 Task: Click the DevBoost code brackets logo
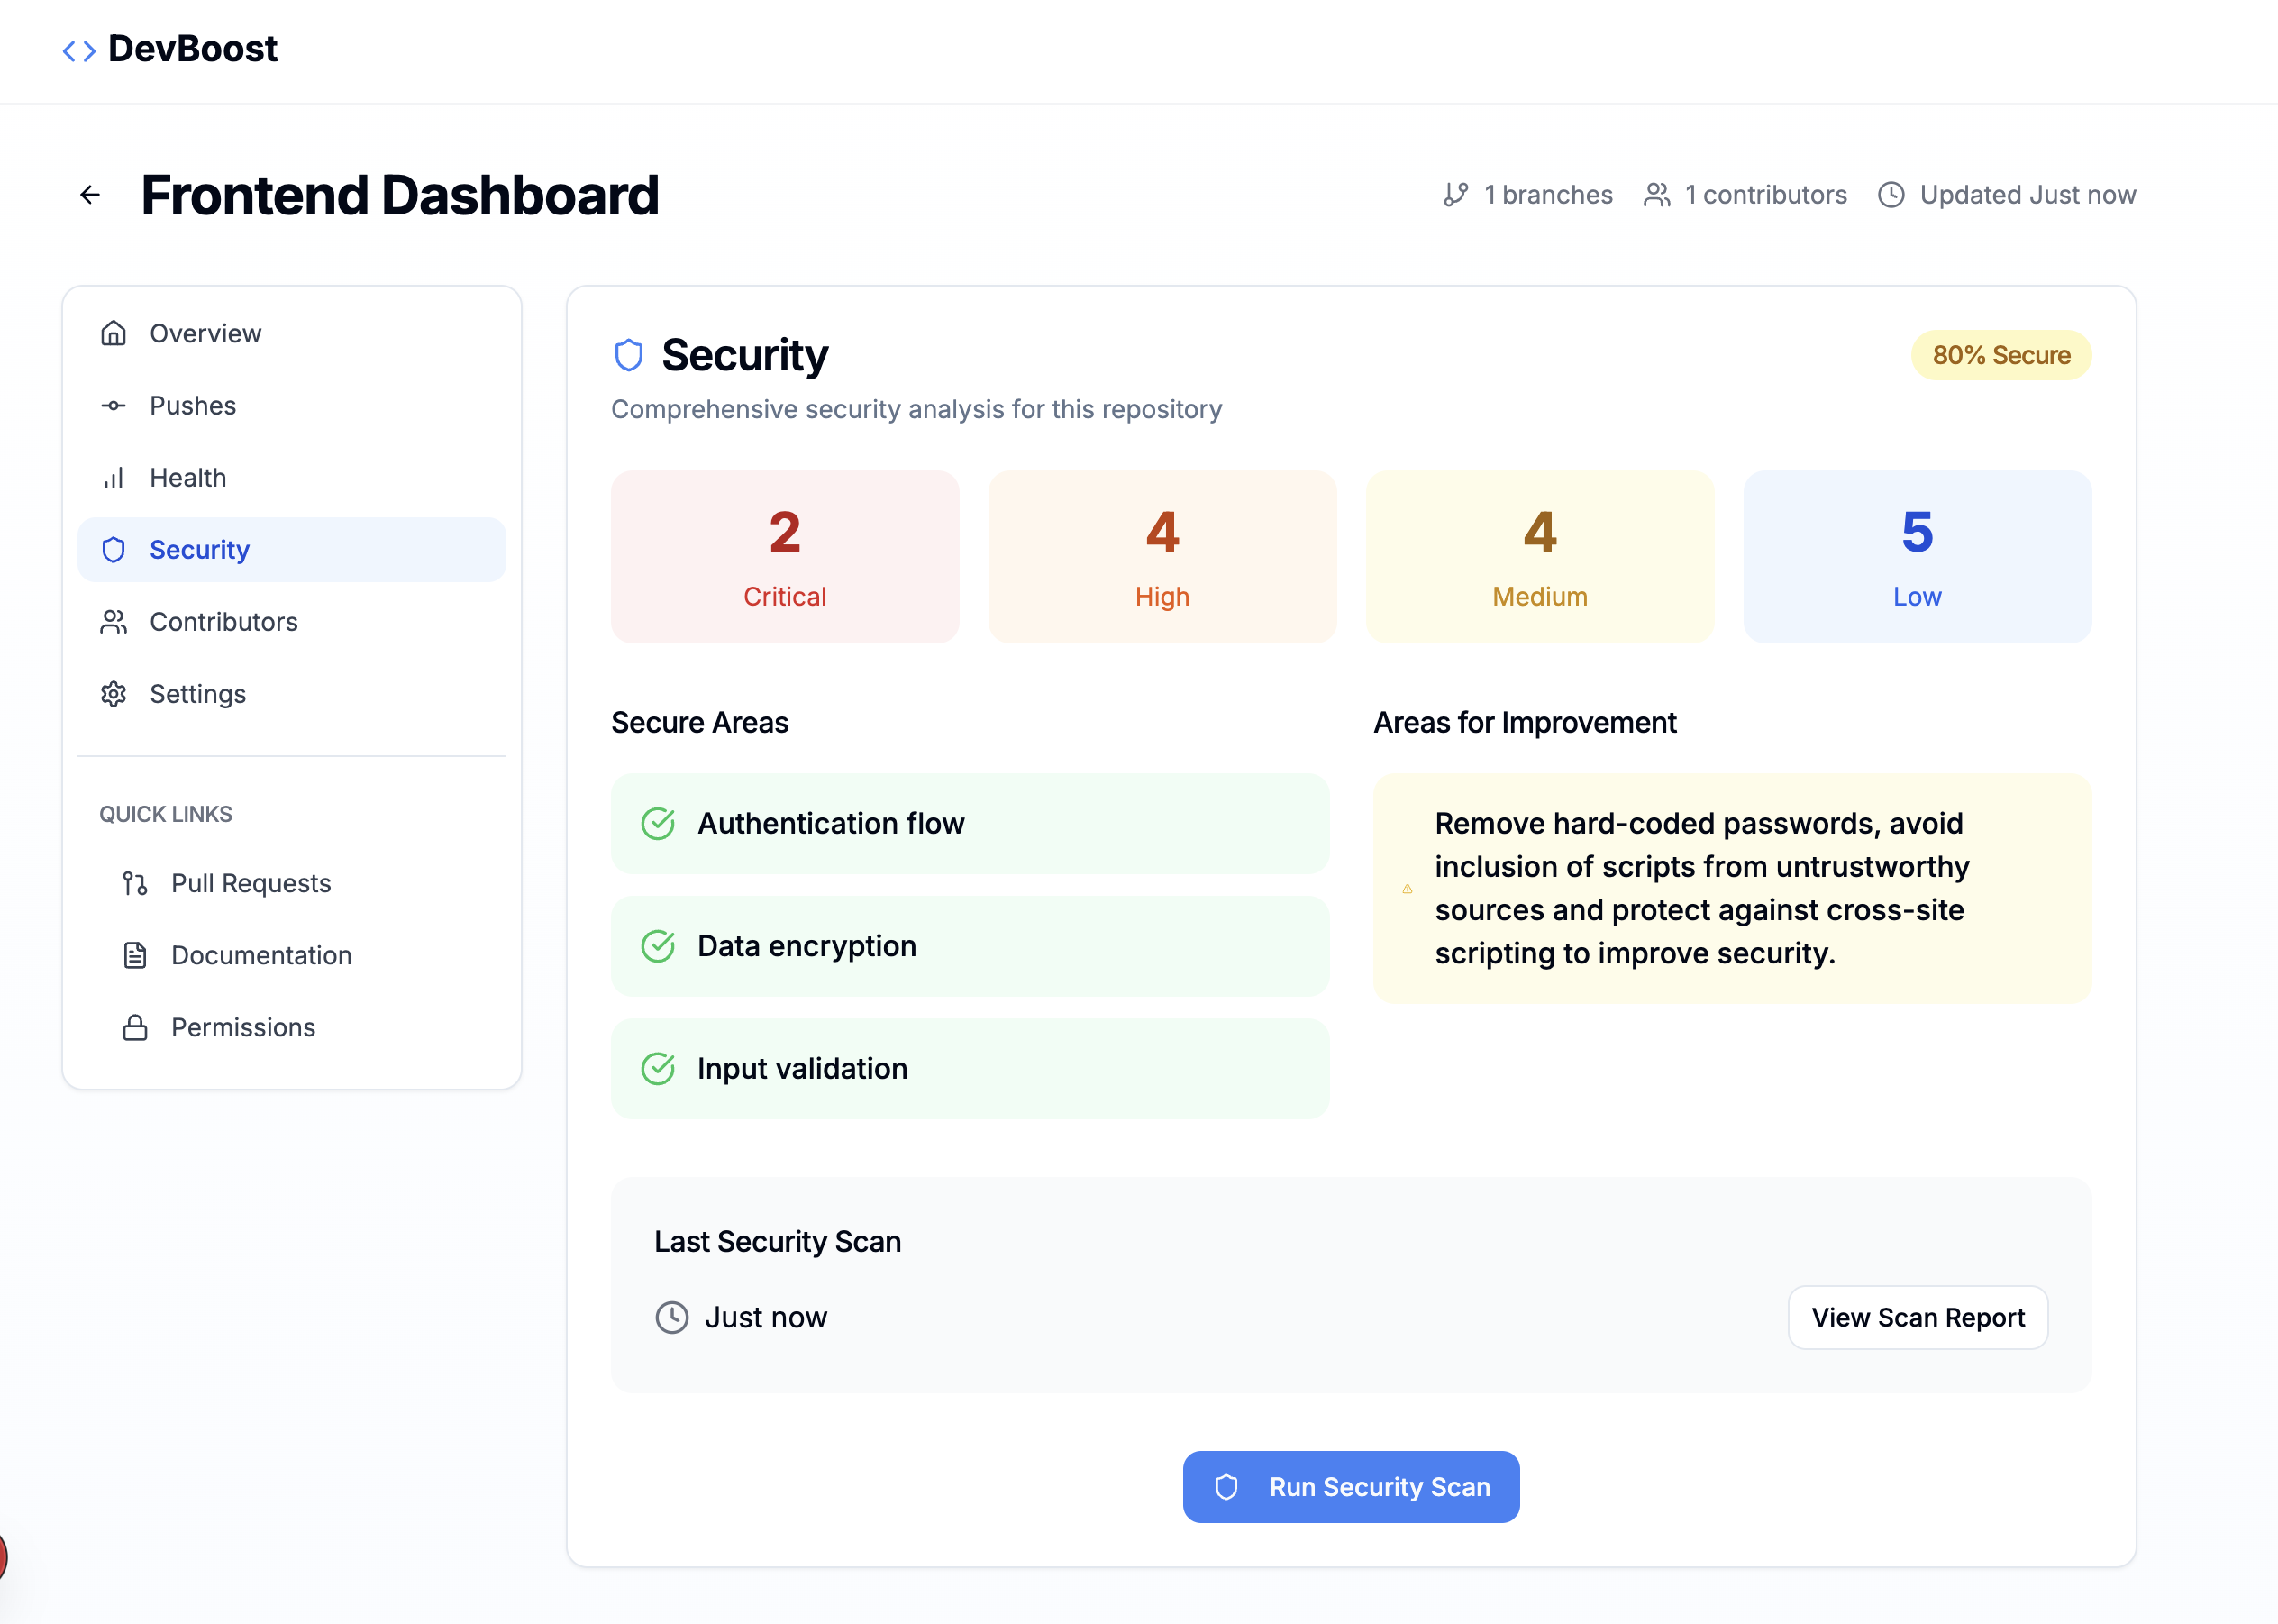point(79,50)
